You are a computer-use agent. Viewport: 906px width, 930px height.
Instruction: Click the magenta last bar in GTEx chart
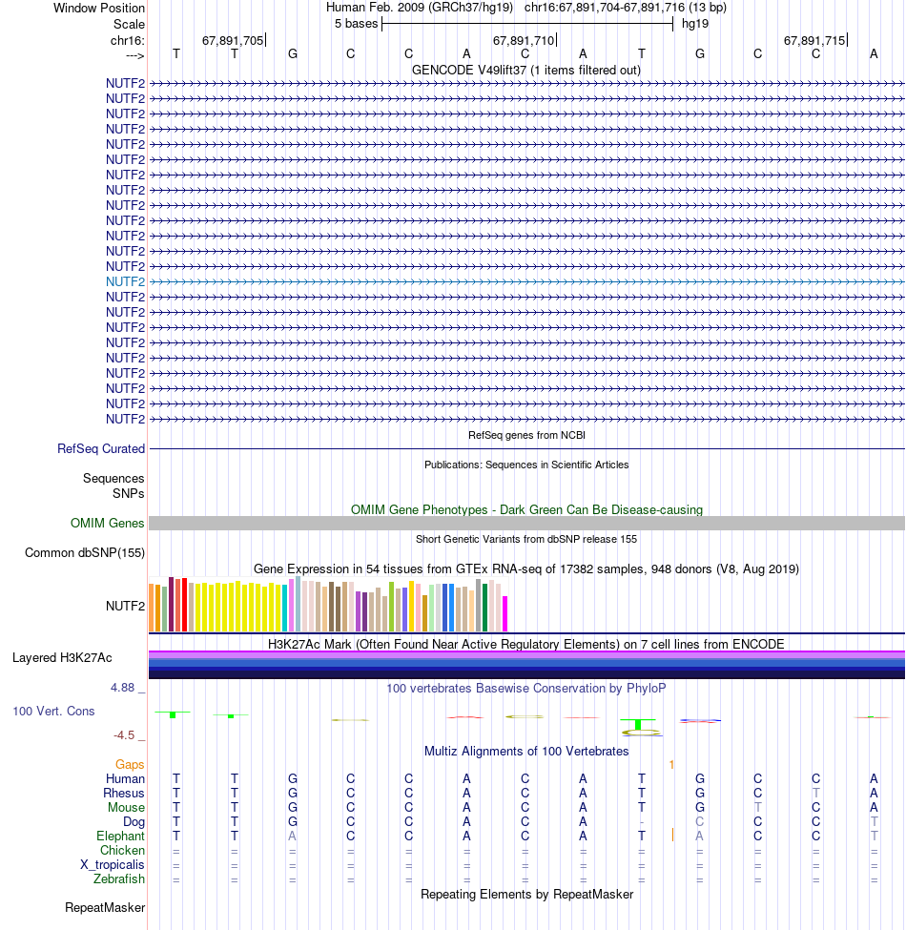[x=505, y=614]
